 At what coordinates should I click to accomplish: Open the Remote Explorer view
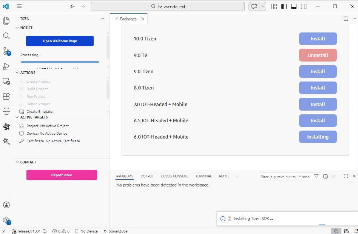point(6,81)
